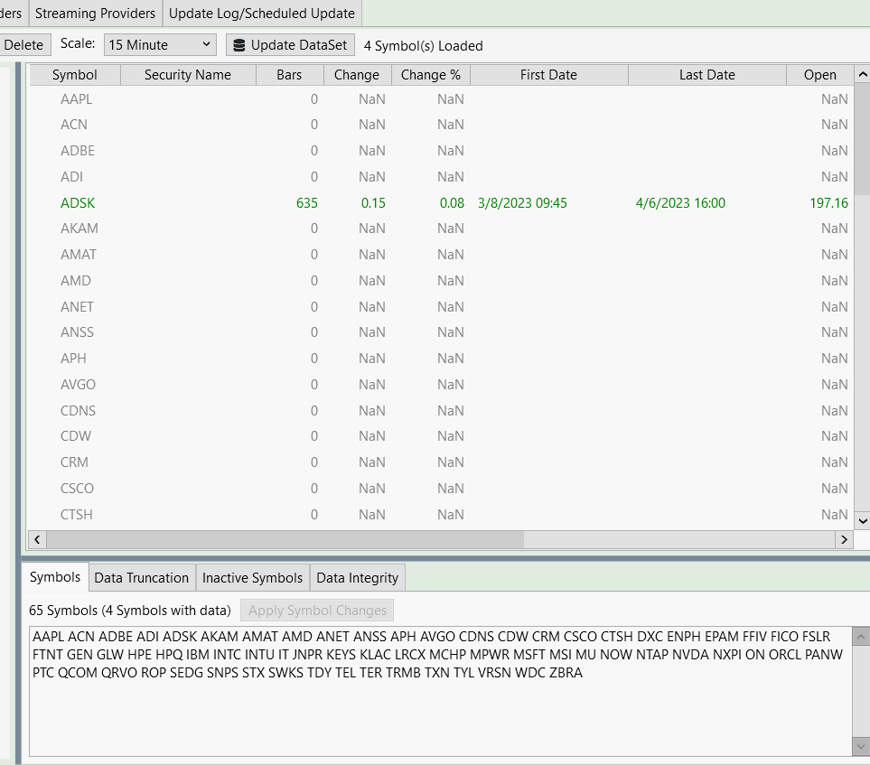The height and width of the screenshot is (765, 870).
Task: Click the 635 bars value for ADSK
Action: (x=307, y=203)
